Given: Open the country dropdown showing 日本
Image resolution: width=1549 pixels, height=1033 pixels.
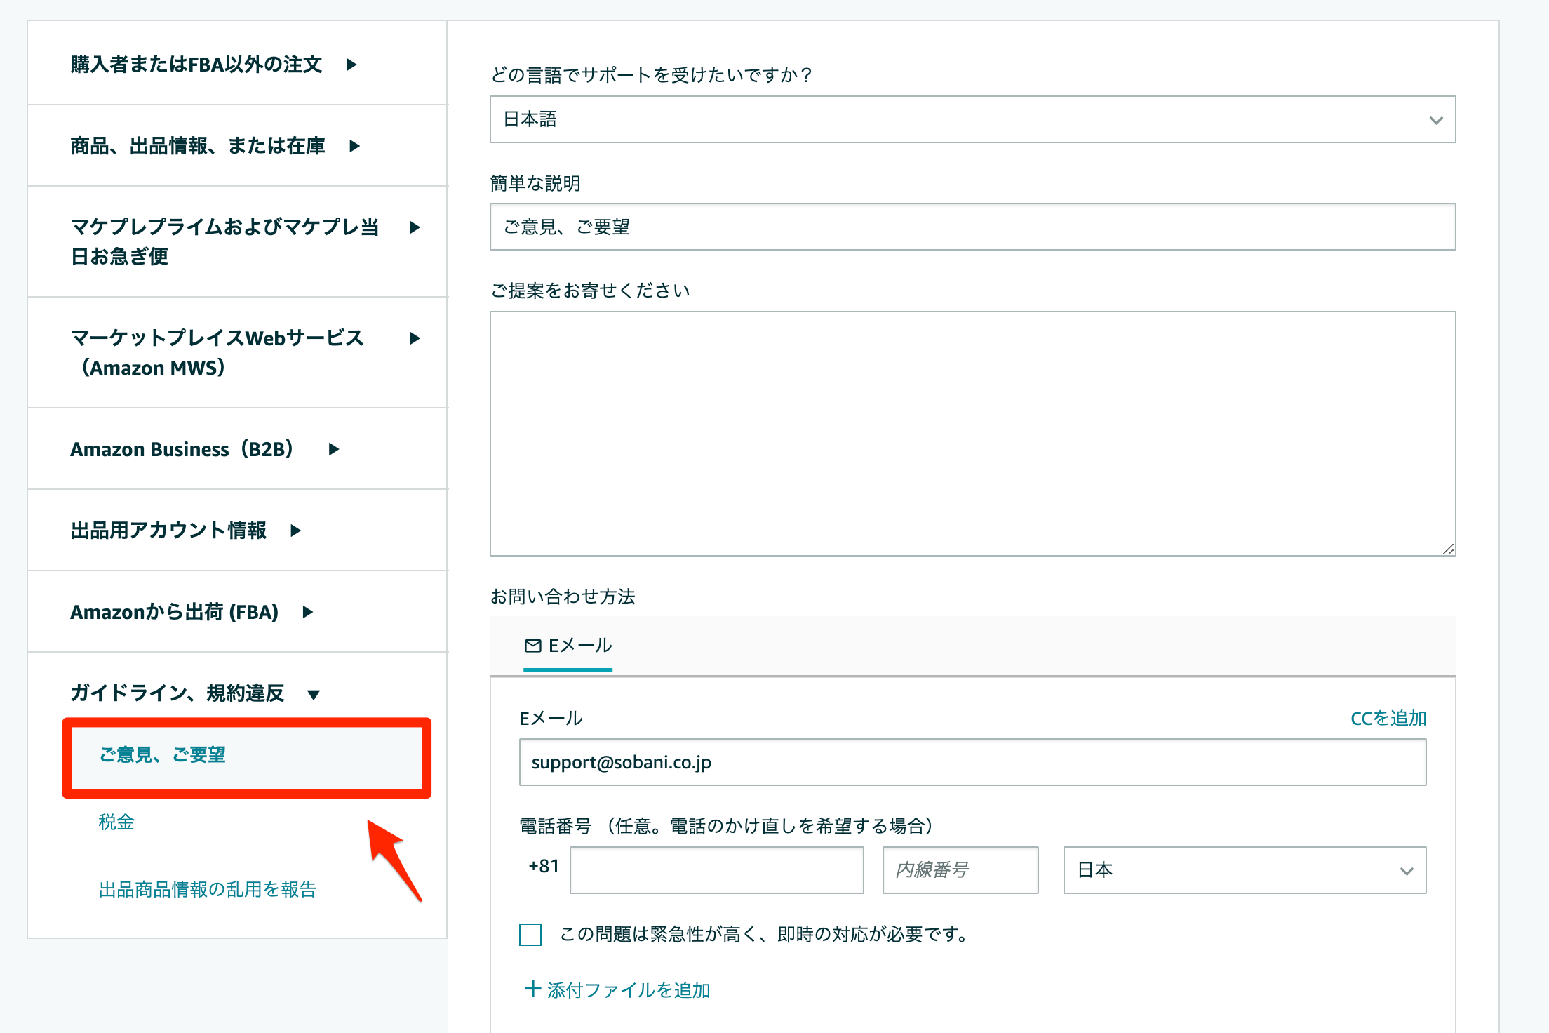Looking at the screenshot, I should (1245, 870).
